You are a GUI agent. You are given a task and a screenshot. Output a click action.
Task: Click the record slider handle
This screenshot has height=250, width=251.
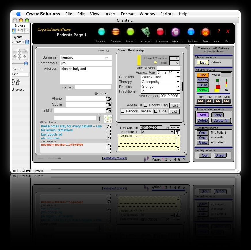[26, 63]
